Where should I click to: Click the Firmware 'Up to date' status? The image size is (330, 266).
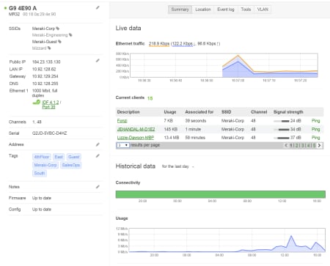[x=42, y=198]
